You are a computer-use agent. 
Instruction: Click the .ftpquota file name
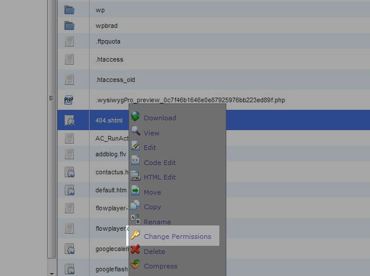pyautogui.click(x=108, y=41)
